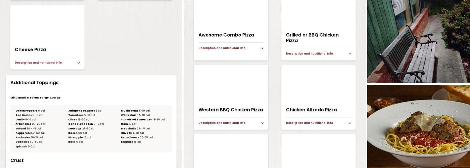Show Western BBQ Chicken Pizza nutritional info text

tap(222, 123)
